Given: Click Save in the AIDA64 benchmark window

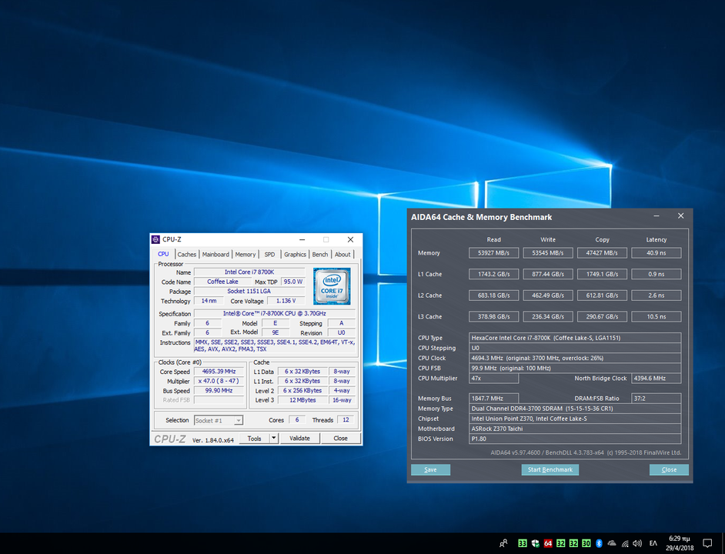Looking at the screenshot, I should tap(430, 470).
